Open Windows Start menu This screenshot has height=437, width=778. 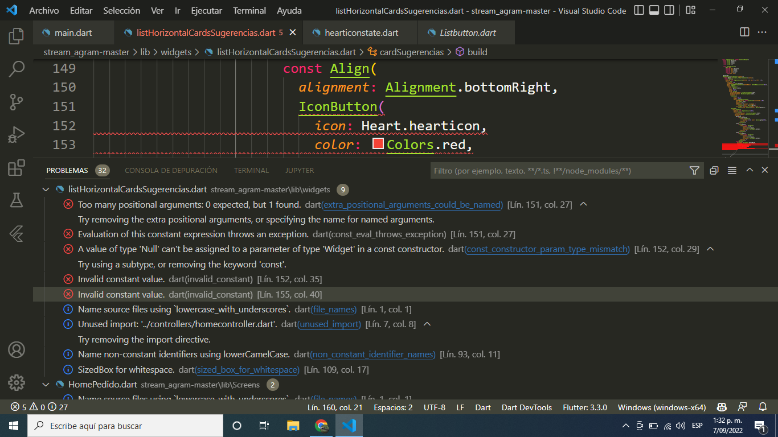13,426
